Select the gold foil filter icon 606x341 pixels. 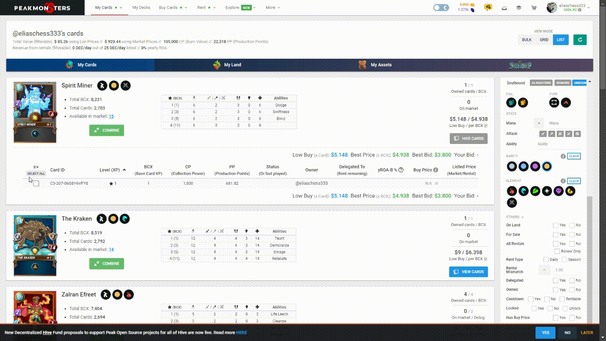tap(523, 102)
